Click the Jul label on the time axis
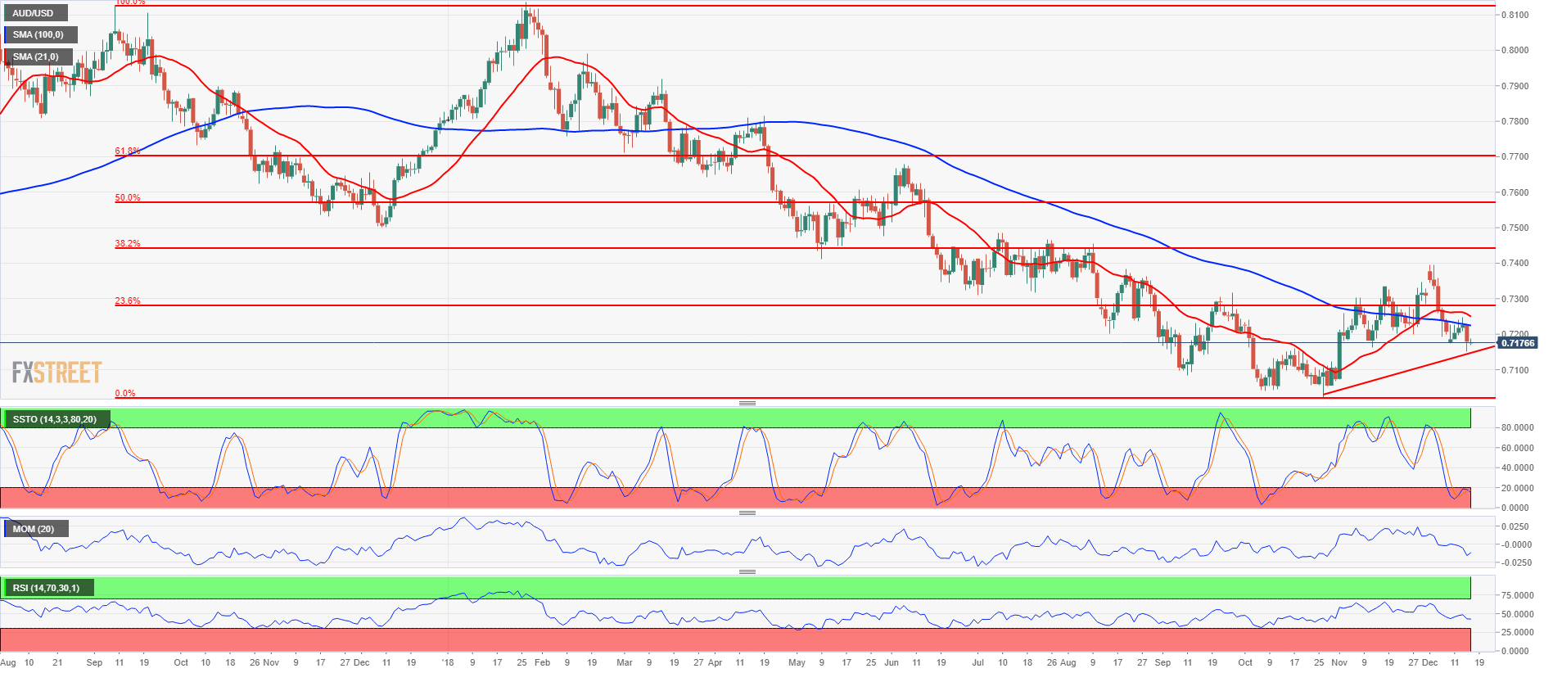The width and height of the screenshot is (1553, 673). (x=978, y=662)
